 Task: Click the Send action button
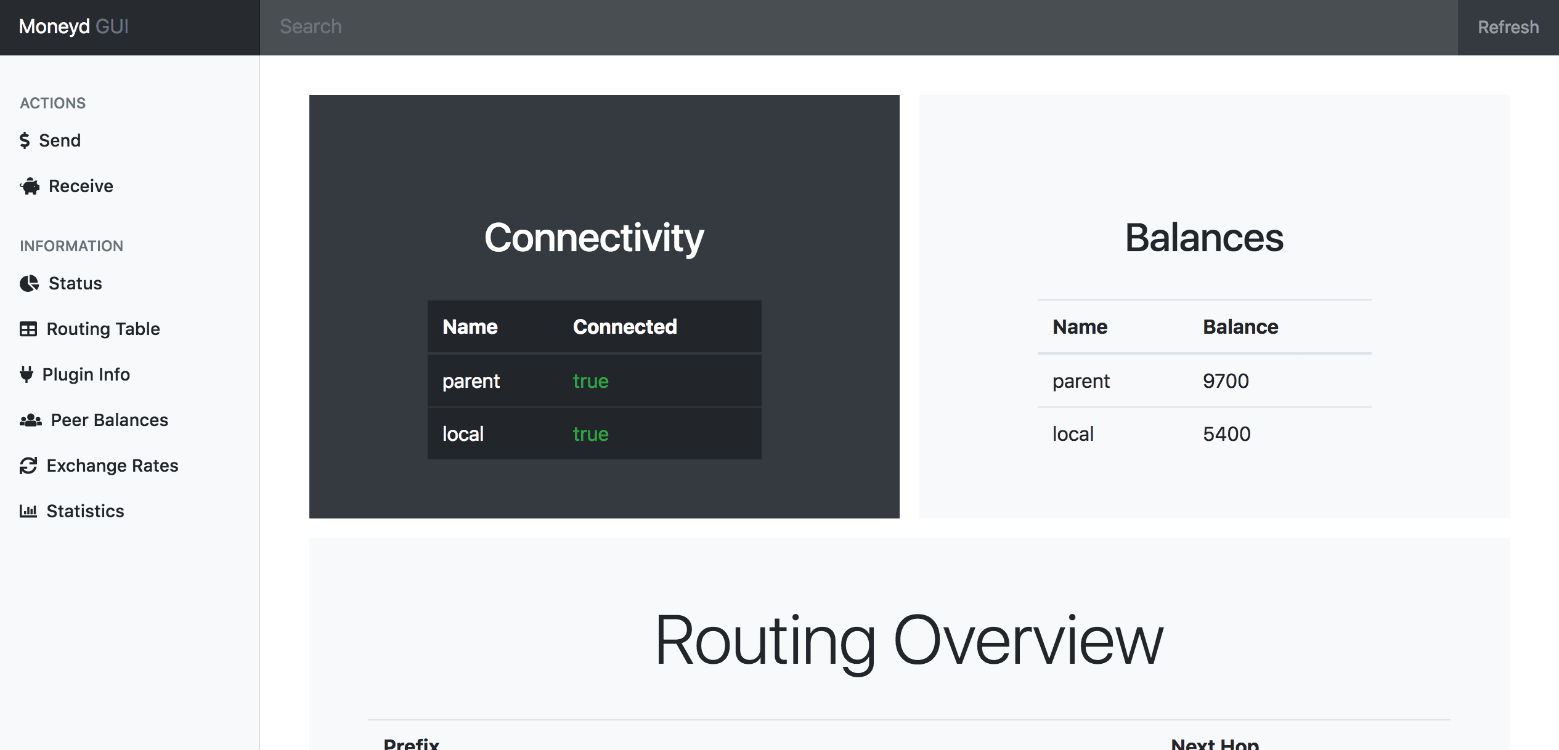(59, 139)
